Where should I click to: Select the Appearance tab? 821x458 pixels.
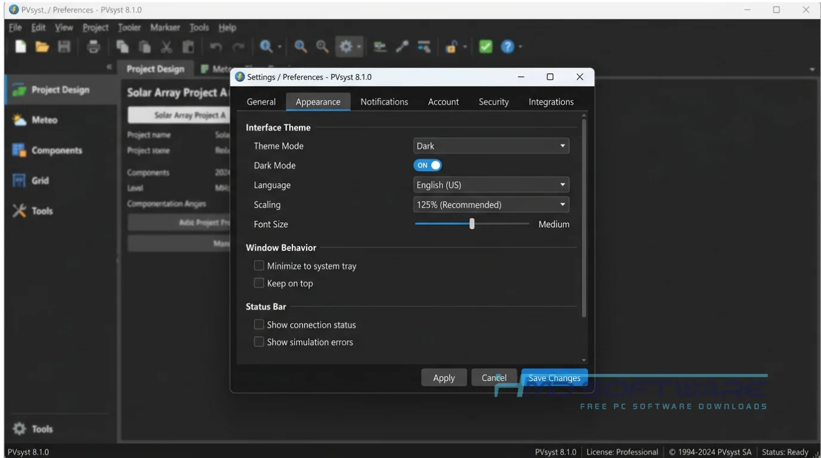pos(318,102)
